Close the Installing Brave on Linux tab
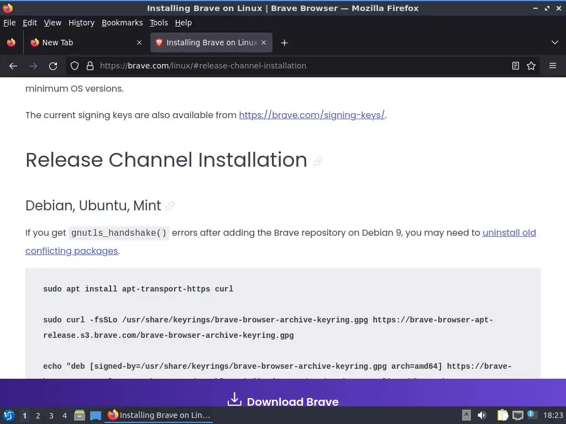This screenshot has width=566, height=424. [x=264, y=43]
